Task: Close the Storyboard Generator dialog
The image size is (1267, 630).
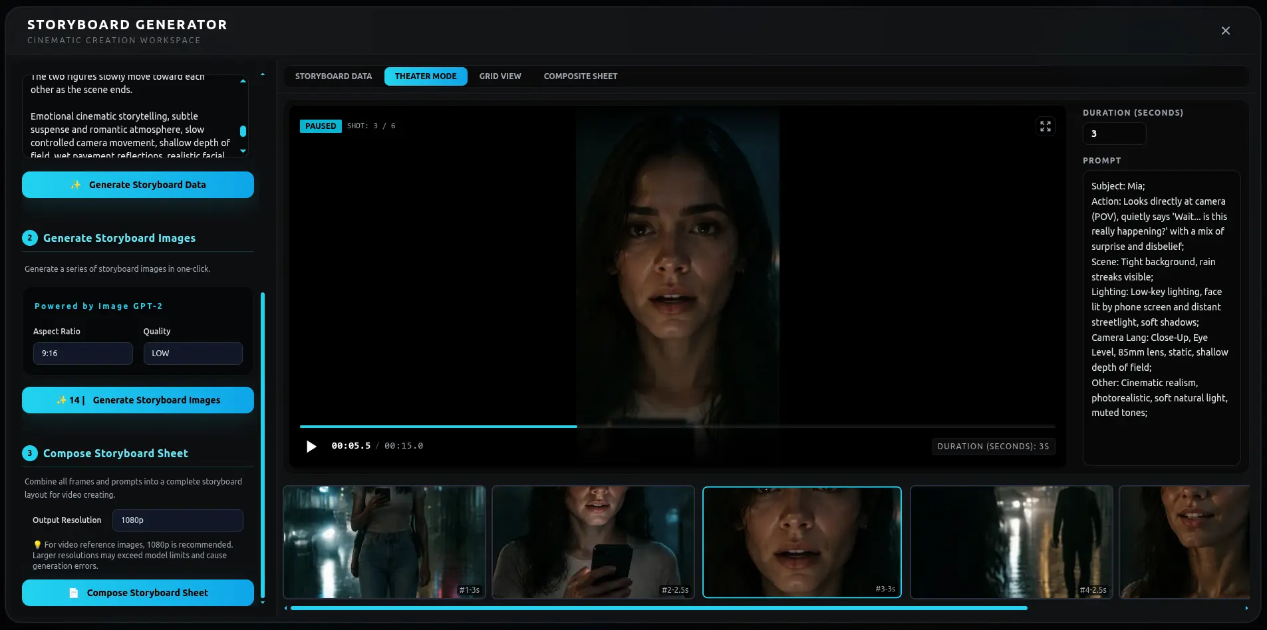Action: (x=1226, y=31)
